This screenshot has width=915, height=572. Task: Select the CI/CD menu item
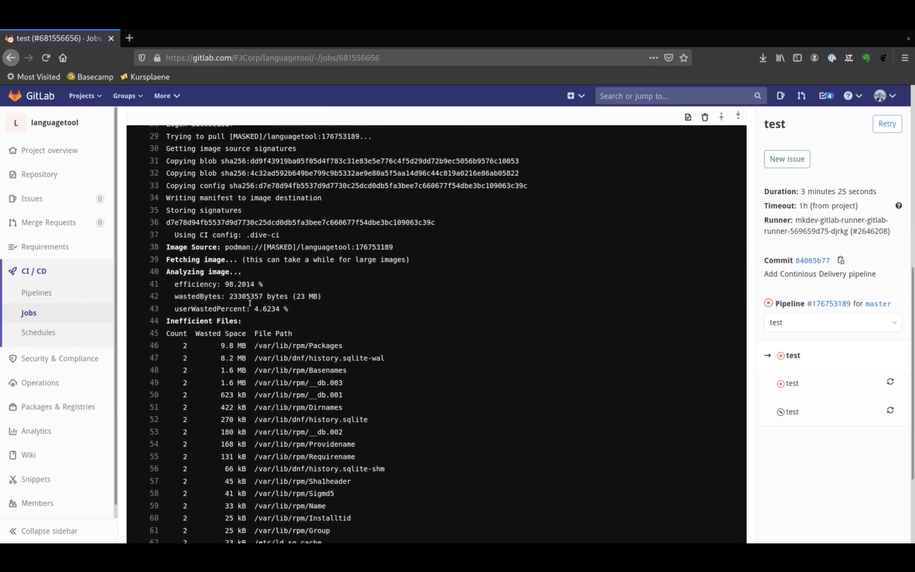[34, 271]
